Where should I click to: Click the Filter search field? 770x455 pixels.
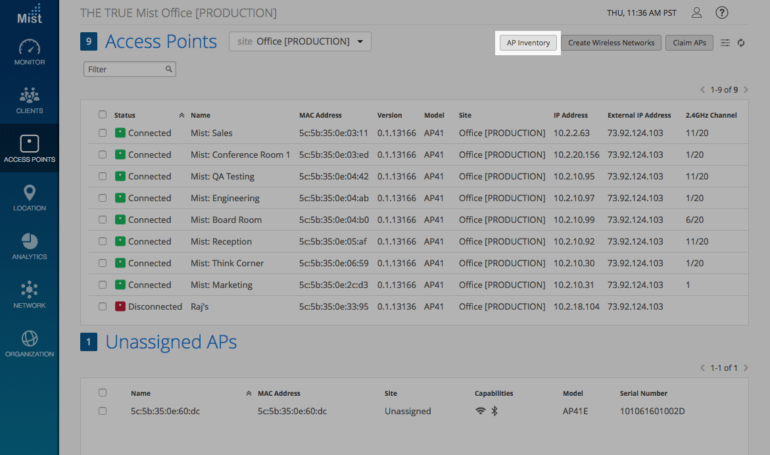point(125,69)
